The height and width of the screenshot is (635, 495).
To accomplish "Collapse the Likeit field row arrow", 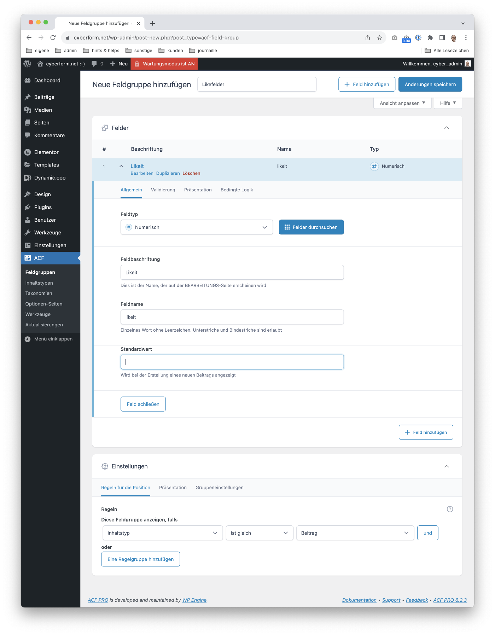I will (121, 166).
